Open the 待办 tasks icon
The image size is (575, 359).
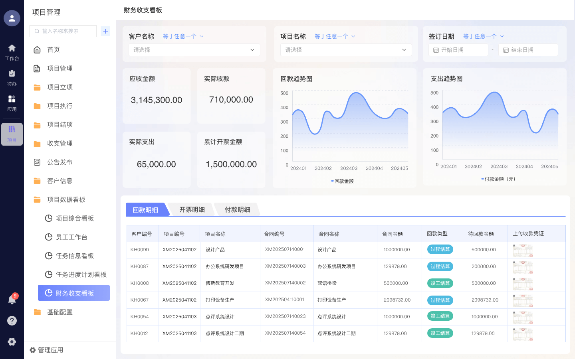[12, 77]
